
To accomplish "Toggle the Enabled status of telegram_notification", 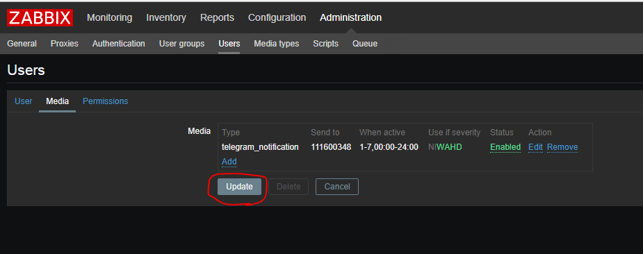I will pyautogui.click(x=505, y=147).
